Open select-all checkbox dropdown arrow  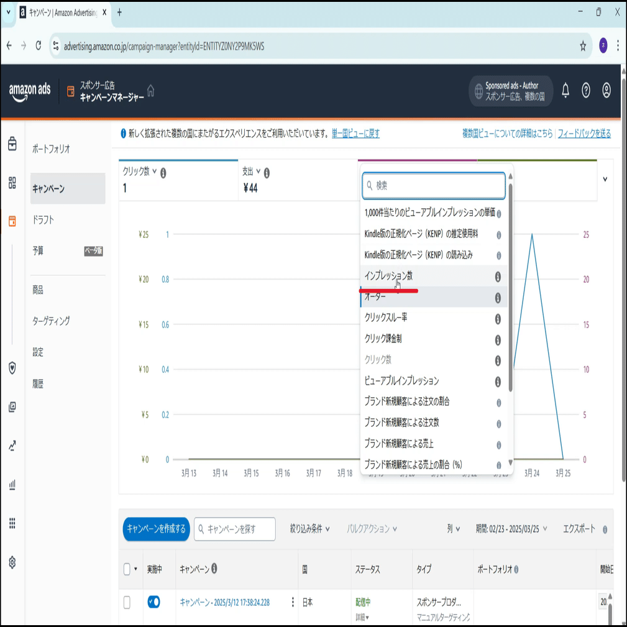(x=135, y=569)
